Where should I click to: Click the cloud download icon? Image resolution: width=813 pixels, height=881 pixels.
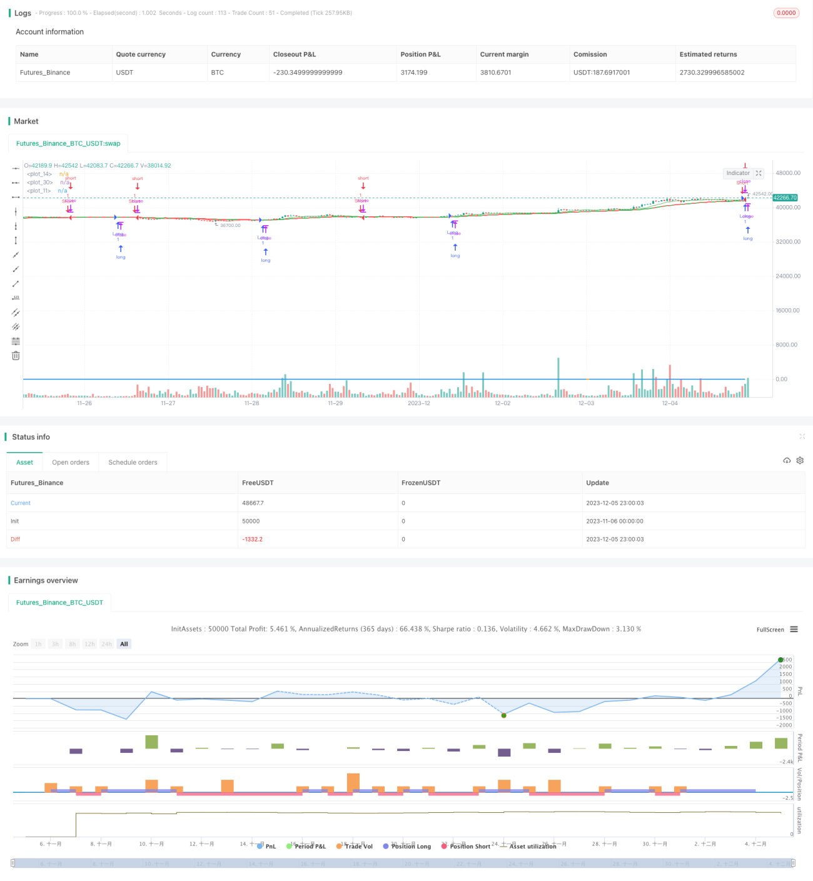[787, 460]
